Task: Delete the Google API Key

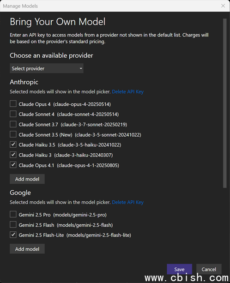Action: tap(127, 202)
